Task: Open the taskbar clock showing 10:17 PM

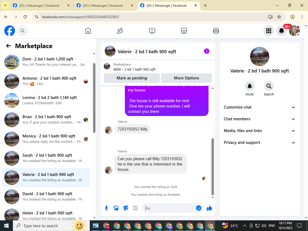Action: click(285, 226)
